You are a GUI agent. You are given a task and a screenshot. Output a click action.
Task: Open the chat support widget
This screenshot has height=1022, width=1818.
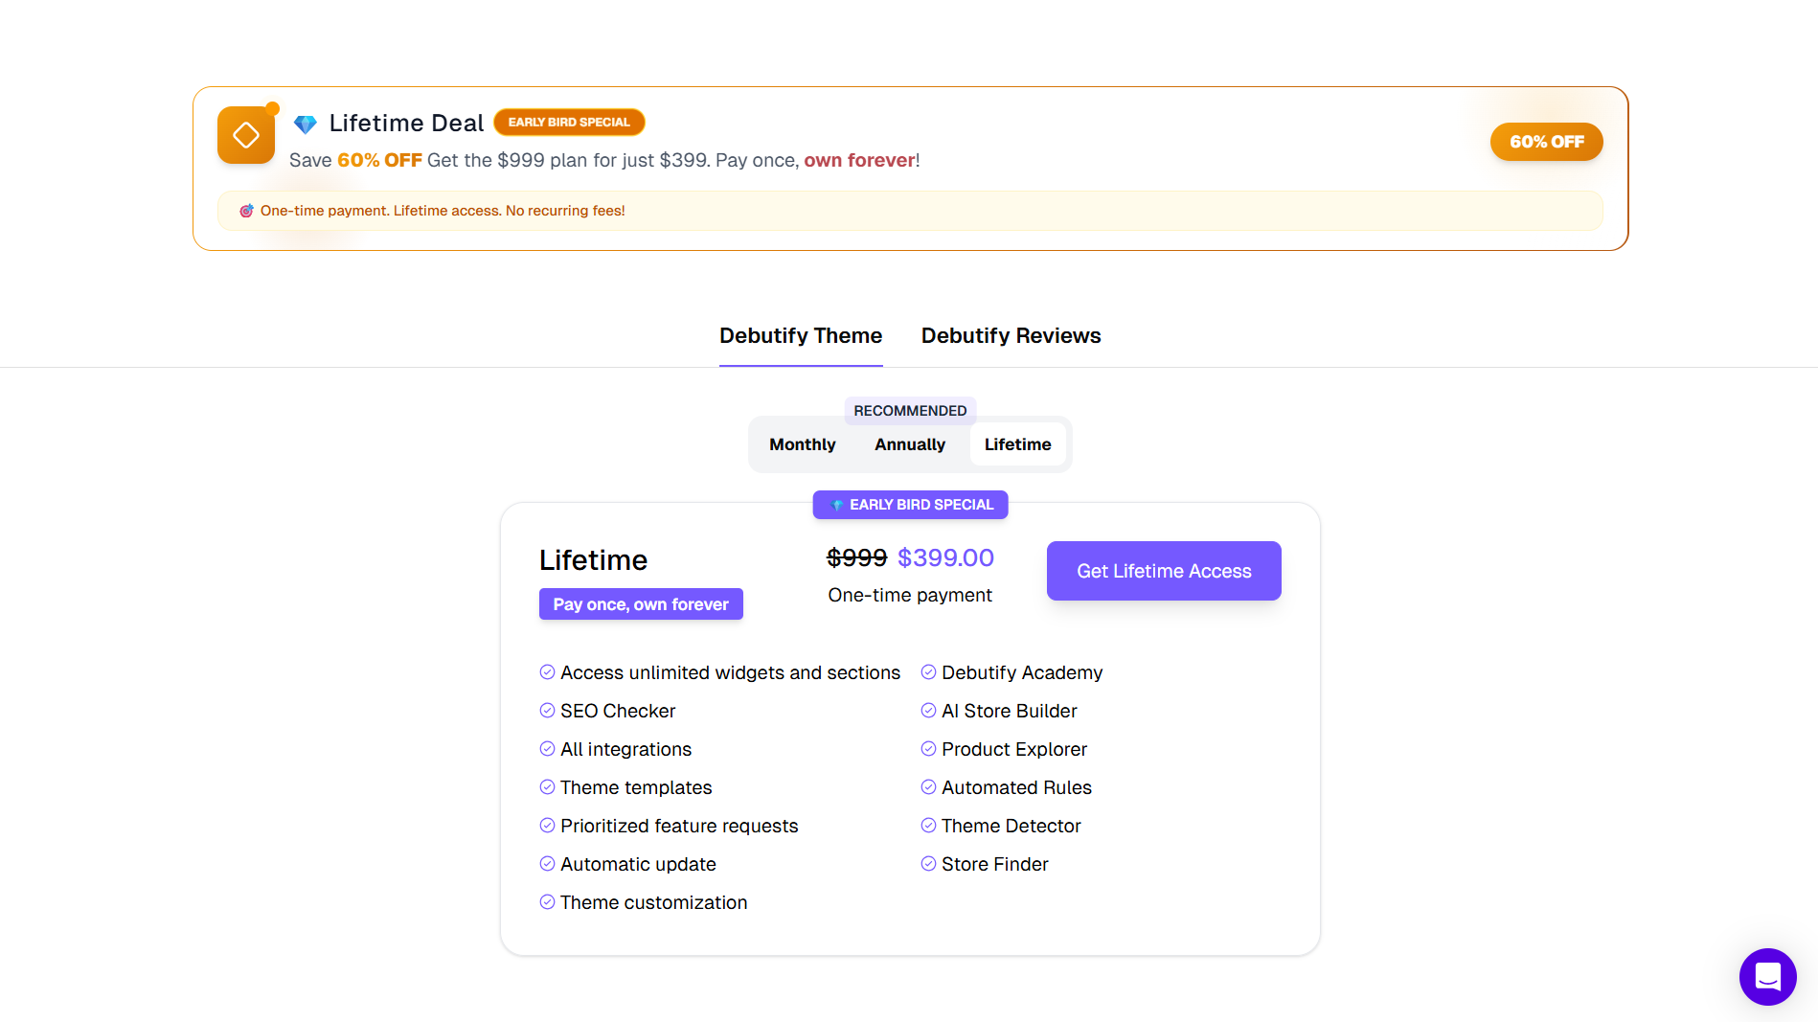(1767, 977)
